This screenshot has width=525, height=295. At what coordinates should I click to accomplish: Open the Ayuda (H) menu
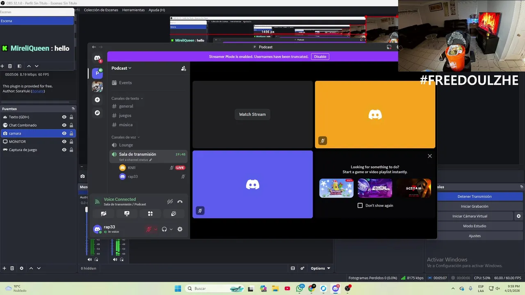point(157,10)
